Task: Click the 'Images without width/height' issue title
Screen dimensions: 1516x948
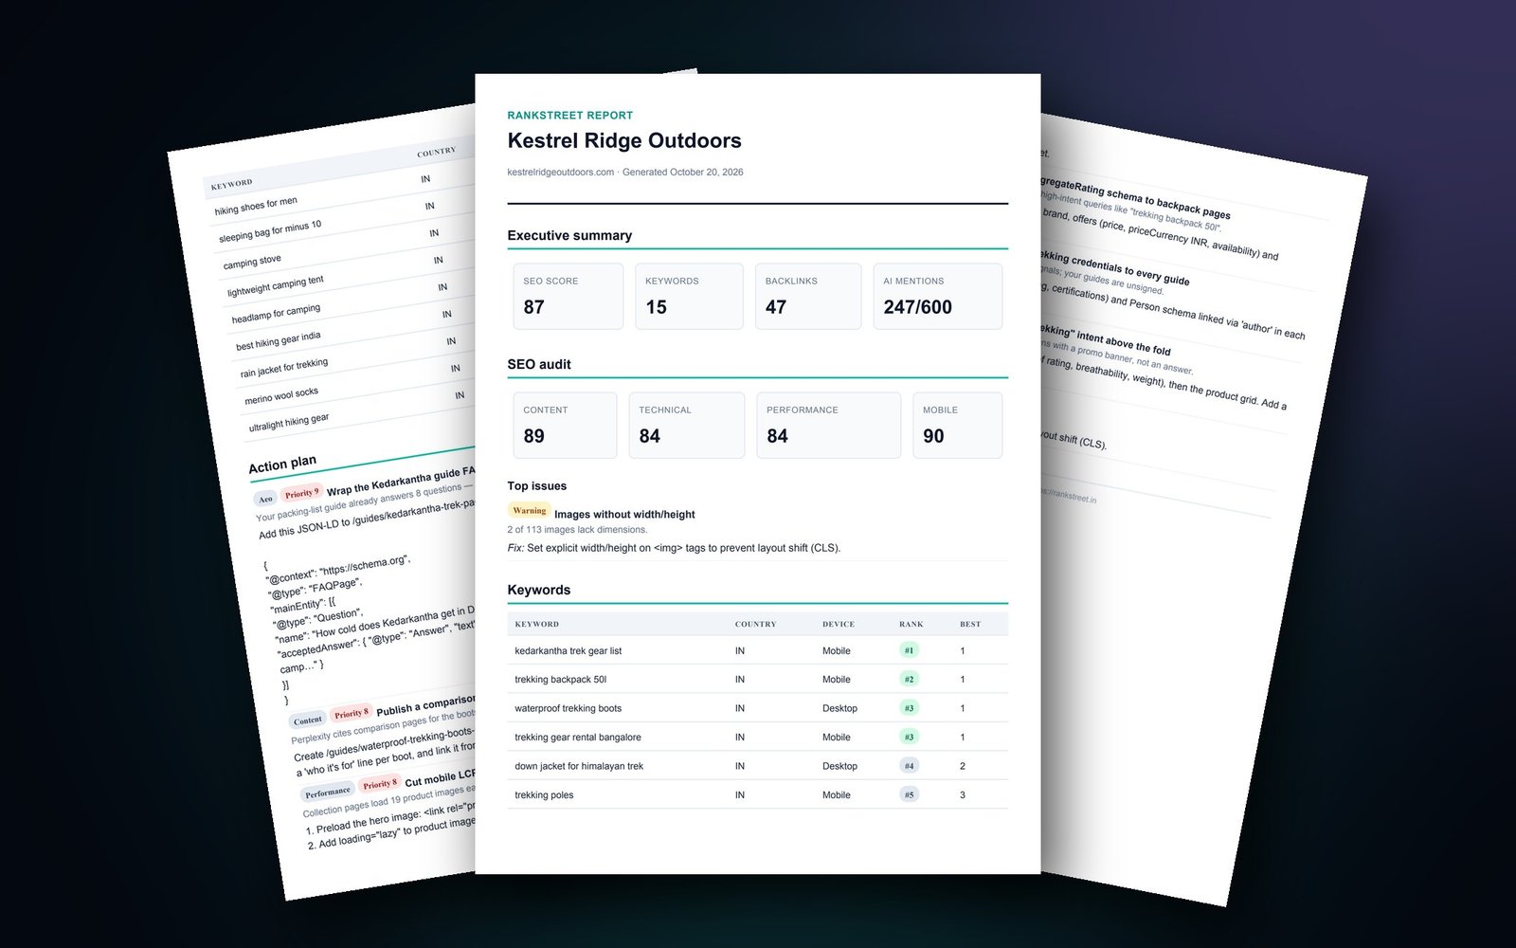Action: point(624,515)
